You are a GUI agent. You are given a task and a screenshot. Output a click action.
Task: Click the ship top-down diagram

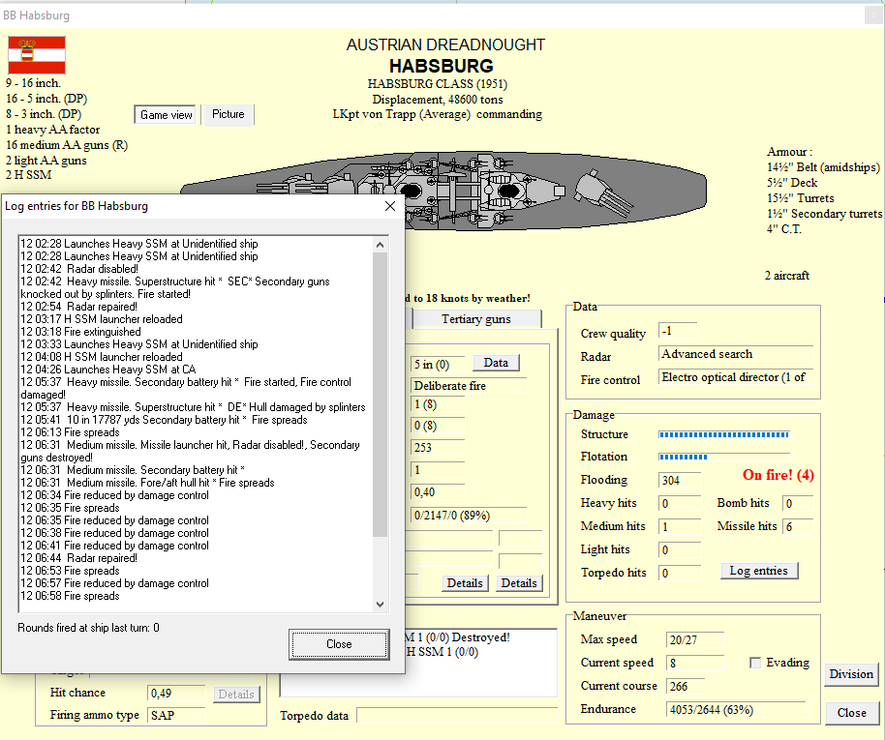tap(443, 191)
